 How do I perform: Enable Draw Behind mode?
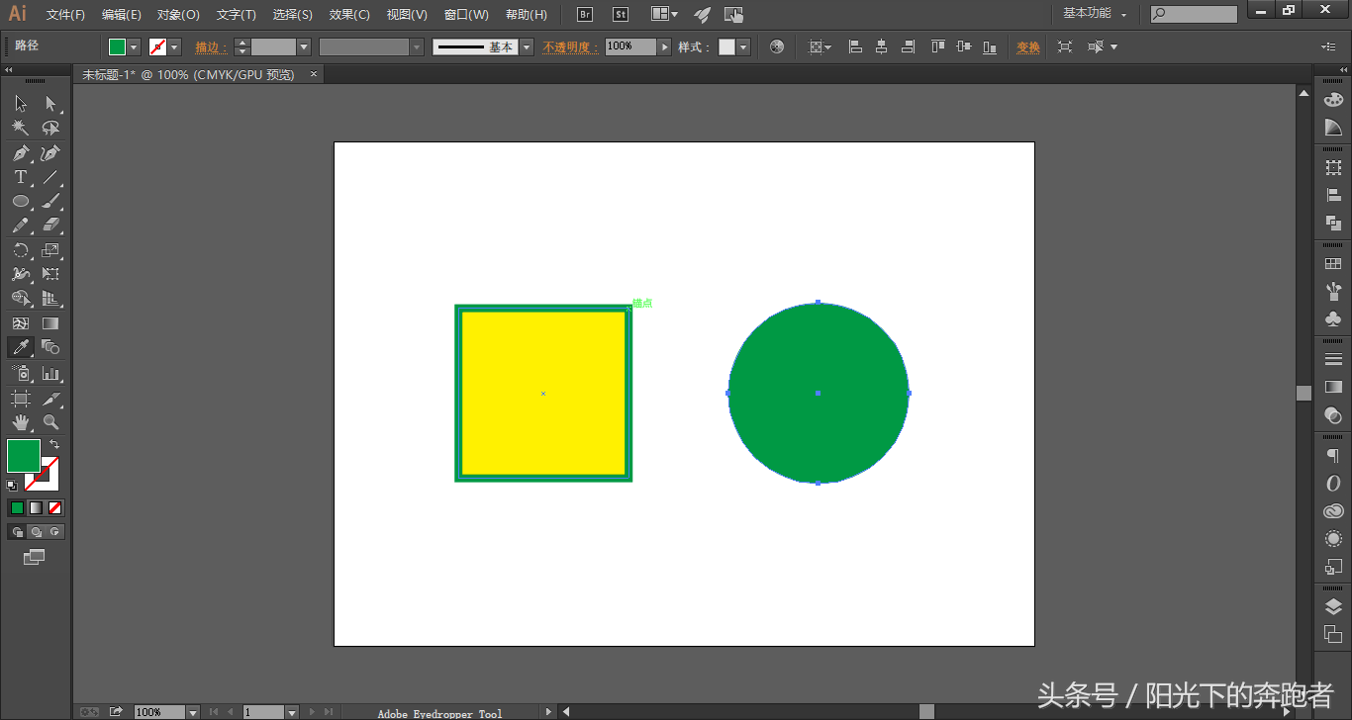coord(36,532)
